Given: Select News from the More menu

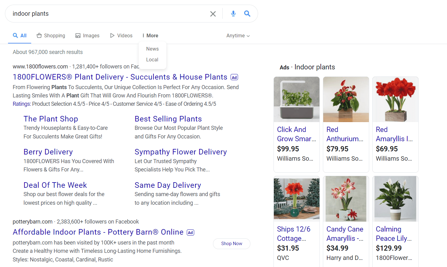Looking at the screenshot, I should pos(152,49).
